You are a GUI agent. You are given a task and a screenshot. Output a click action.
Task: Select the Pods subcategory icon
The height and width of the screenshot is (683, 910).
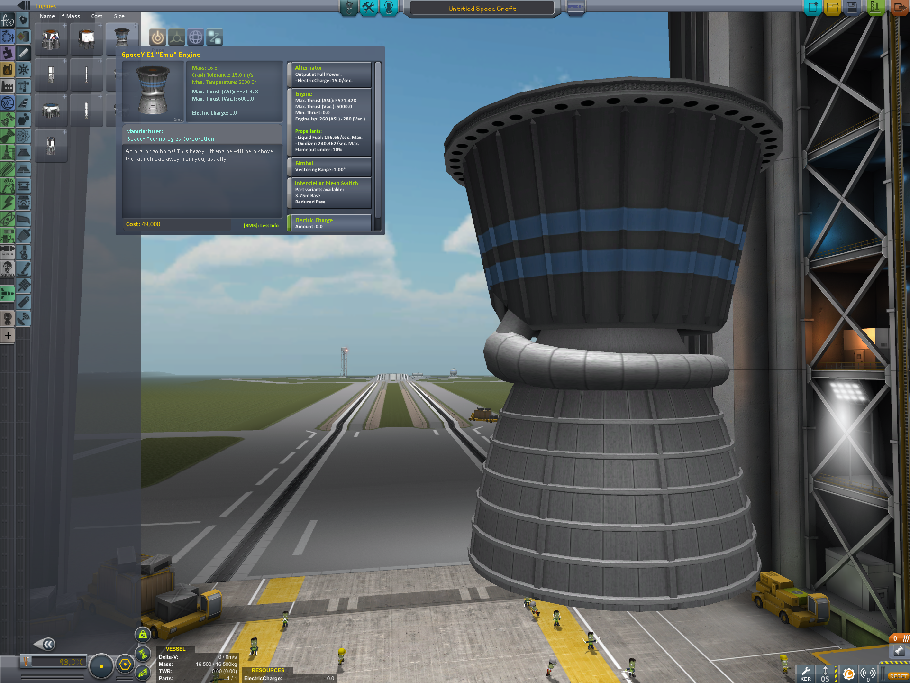click(24, 20)
